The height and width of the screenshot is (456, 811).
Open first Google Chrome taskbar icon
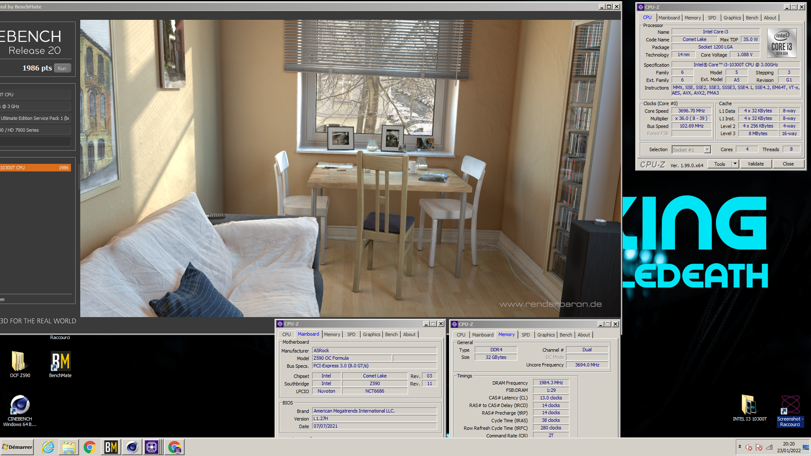click(90, 447)
